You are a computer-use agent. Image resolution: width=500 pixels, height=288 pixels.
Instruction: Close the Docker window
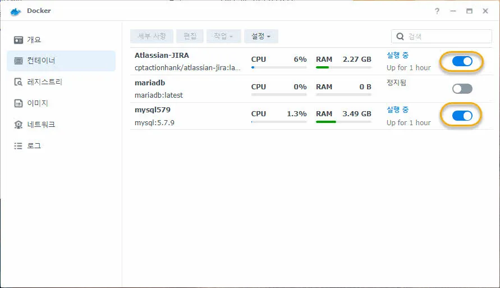click(485, 11)
